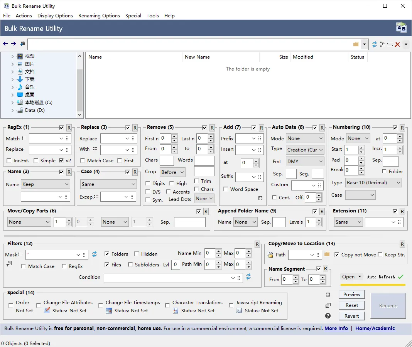Open the Crop dropdown showing Before
The width and height of the screenshot is (412, 347).
(x=172, y=172)
